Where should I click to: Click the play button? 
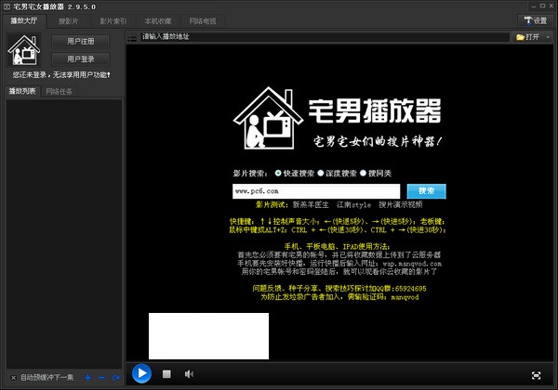pyautogui.click(x=141, y=373)
